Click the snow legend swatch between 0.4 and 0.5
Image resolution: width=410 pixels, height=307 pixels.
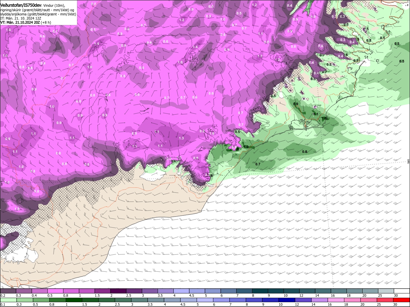point(40,291)
